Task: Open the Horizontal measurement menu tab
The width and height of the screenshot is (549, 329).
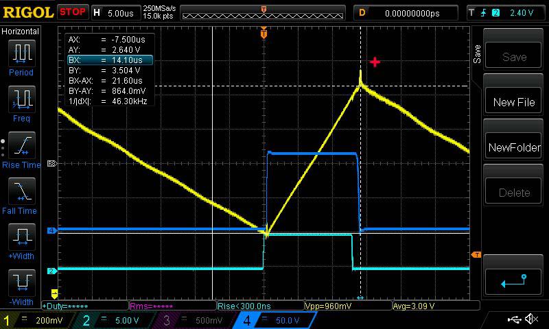Action: coord(21,32)
